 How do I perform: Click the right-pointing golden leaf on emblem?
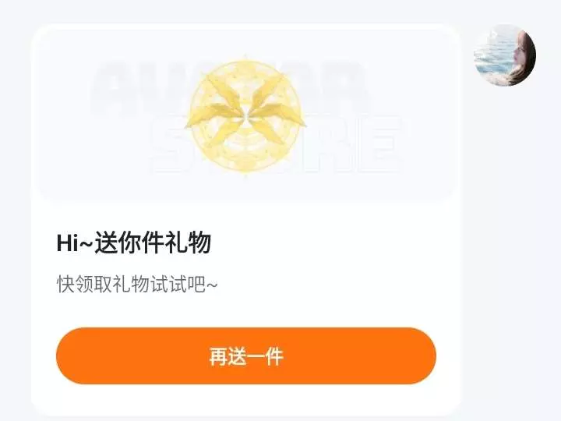(x=280, y=115)
